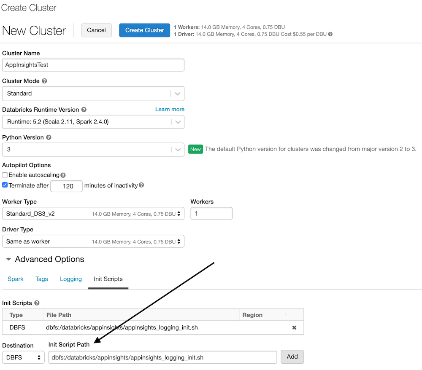Screen dimensions: 422x370
Task: Click the blue Create Cluster button
Action: pos(144,30)
